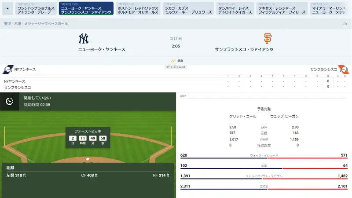
Task: Click the NYヤンキース helmet icon
Action: [8, 70]
